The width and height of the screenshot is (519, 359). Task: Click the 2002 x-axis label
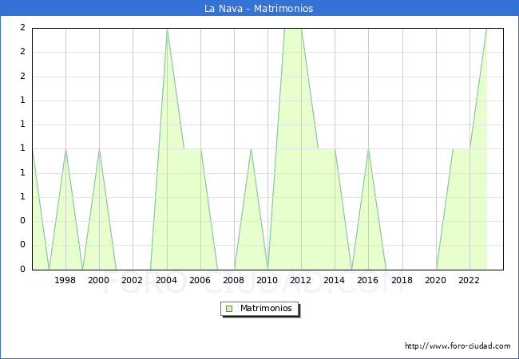[x=132, y=280]
